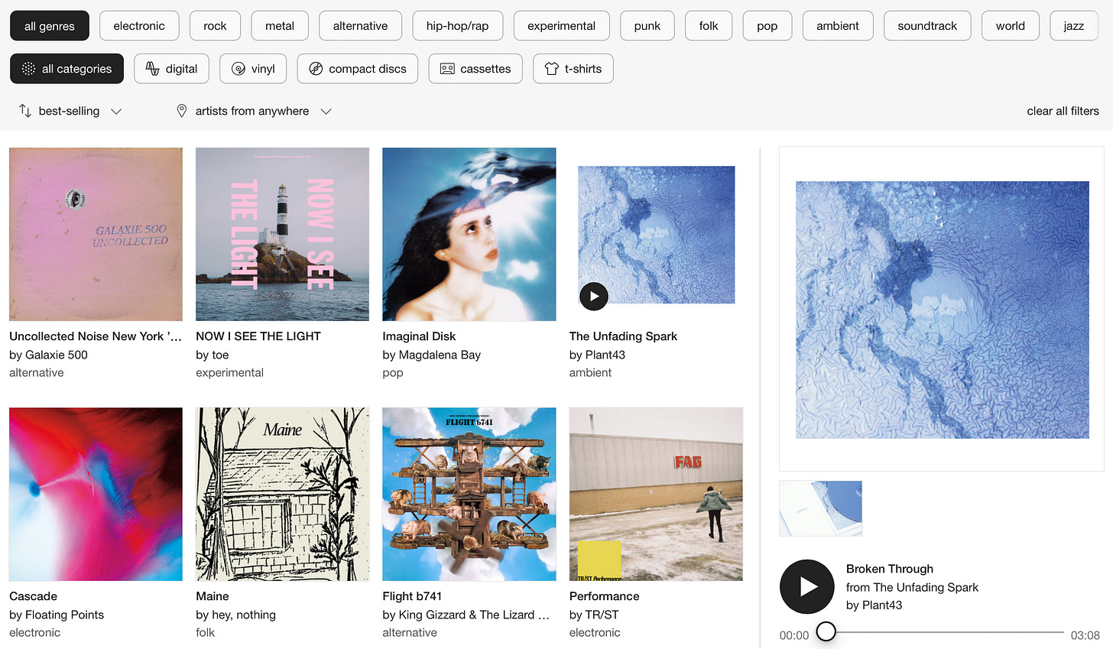Click the folk tag under hey, nothing
1113x649 pixels.
pos(205,633)
